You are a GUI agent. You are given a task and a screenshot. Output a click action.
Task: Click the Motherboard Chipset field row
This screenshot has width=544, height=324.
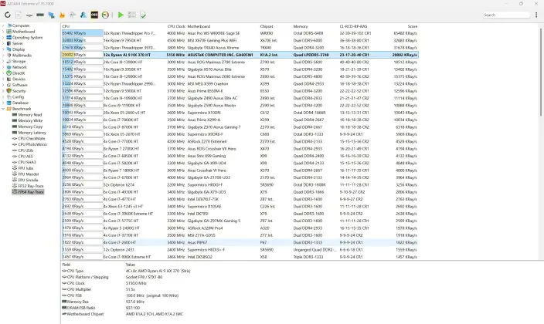click(x=123, y=314)
